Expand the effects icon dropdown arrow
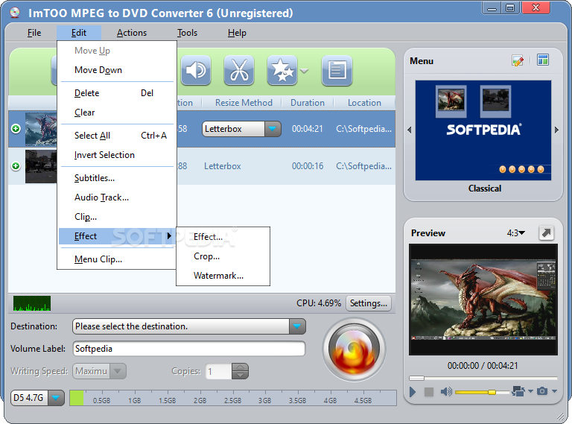This screenshot has height=424, width=572. click(x=304, y=71)
